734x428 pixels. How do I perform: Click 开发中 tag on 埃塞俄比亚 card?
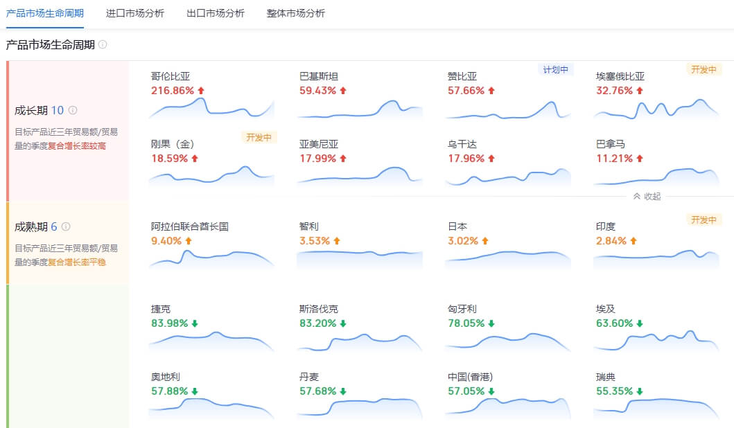(x=704, y=69)
